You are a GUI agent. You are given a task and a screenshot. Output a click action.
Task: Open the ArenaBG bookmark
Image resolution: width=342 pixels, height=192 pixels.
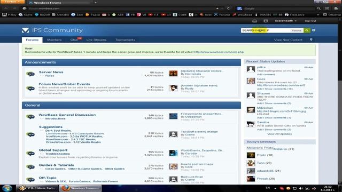(x=60, y=14)
